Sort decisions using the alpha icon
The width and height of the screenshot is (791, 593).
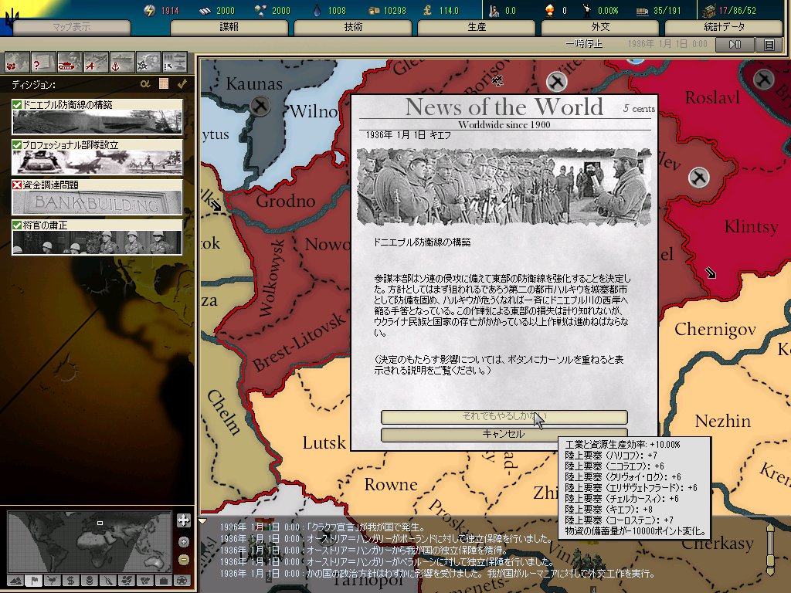coord(145,83)
